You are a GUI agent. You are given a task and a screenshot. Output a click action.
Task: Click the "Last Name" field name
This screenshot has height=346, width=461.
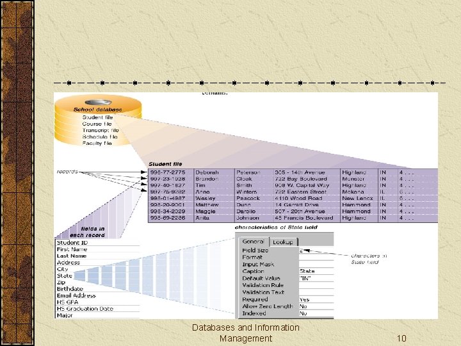pos(72,256)
